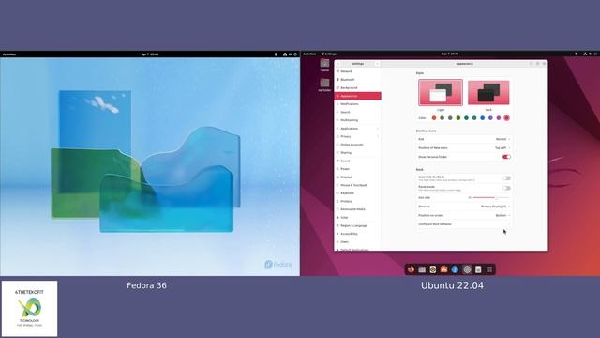The width and height of the screenshot is (600, 338).
Task: Click the power icon in Fedora top bar
Action: tap(295, 54)
